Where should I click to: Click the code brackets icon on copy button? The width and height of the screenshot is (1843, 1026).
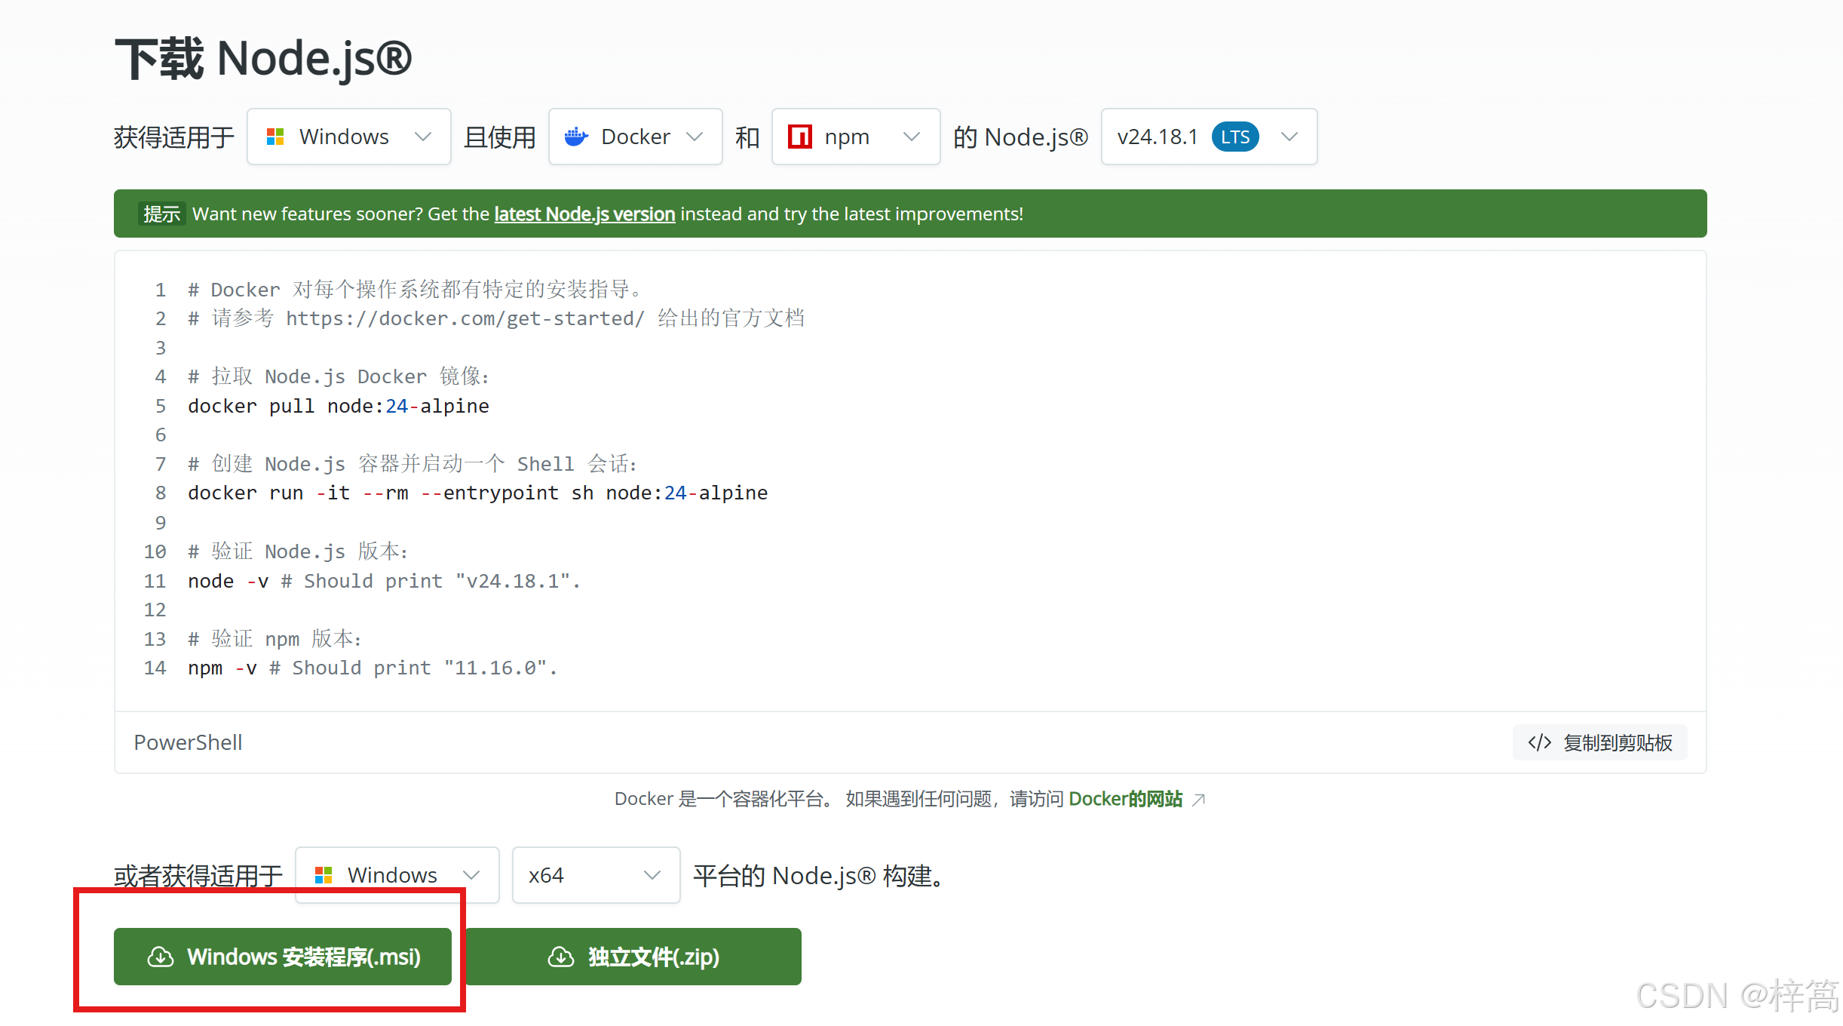click(1540, 743)
